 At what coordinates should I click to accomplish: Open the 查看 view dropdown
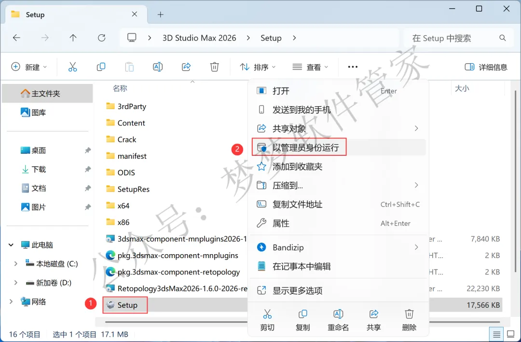(x=310, y=67)
